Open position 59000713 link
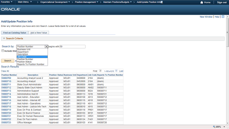The height and width of the screenshot is (129, 229). pos(6,91)
